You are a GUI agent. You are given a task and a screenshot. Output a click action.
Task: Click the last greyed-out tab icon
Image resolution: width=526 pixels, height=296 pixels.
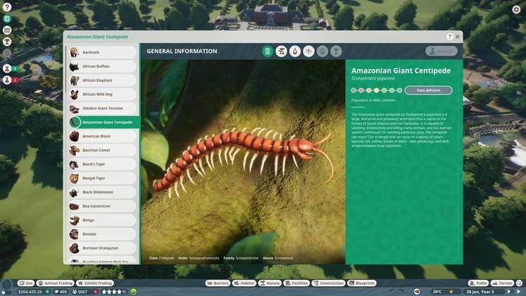tap(336, 51)
